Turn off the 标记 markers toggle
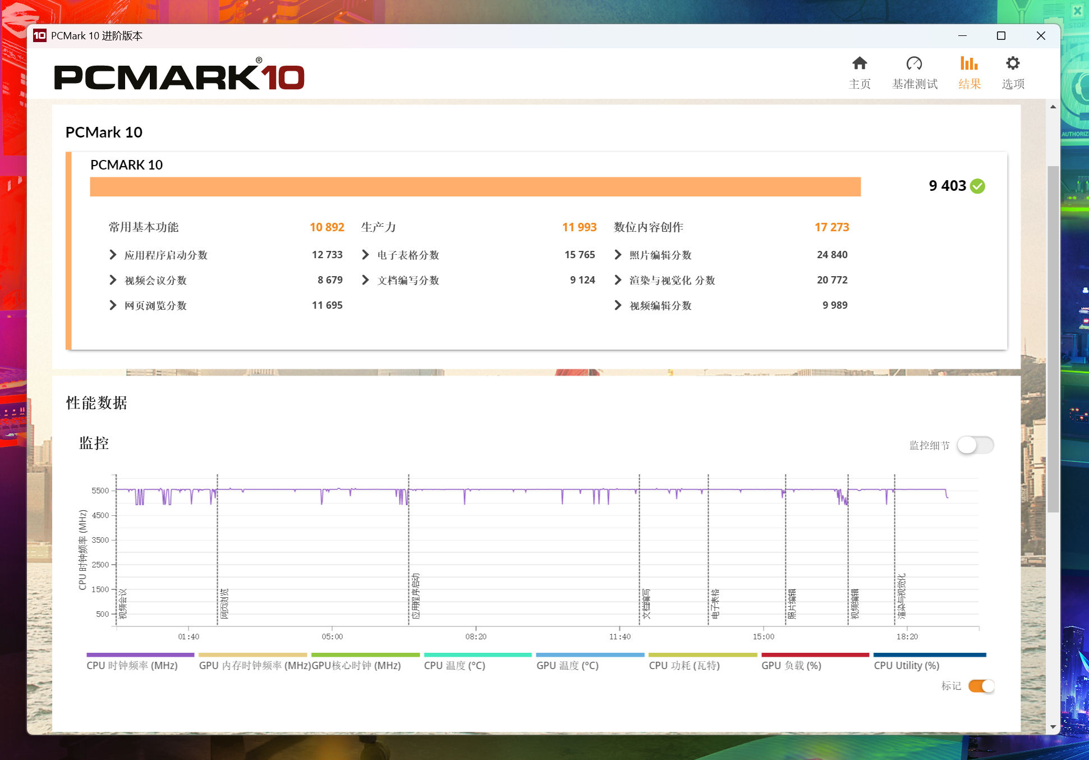The image size is (1089, 760). click(x=981, y=686)
